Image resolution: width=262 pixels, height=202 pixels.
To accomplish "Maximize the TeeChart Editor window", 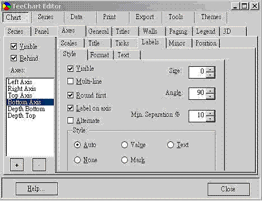I will coord(245,6).
